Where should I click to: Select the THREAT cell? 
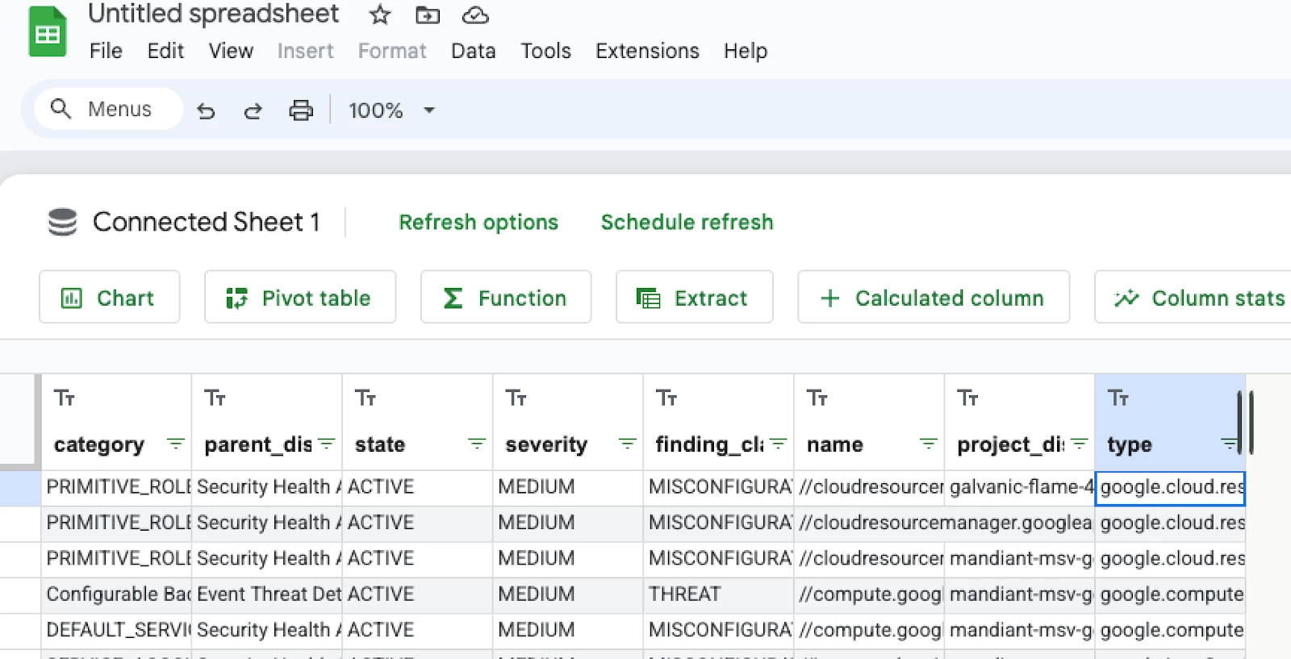pyautogui.click(x=718, y=594)
